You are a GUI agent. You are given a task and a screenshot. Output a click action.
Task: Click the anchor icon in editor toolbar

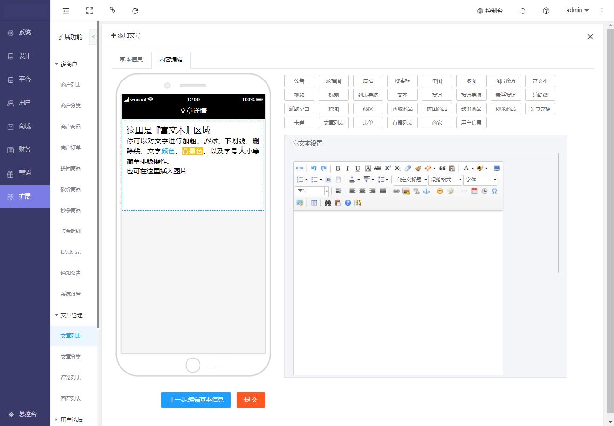[426, 191]
